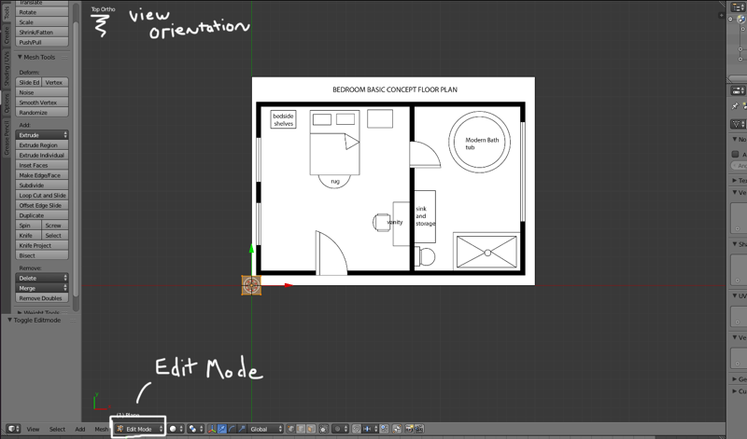The image size is (747, 439).
Task: Click the Remove Doubles button
Action: coord(42,298)
